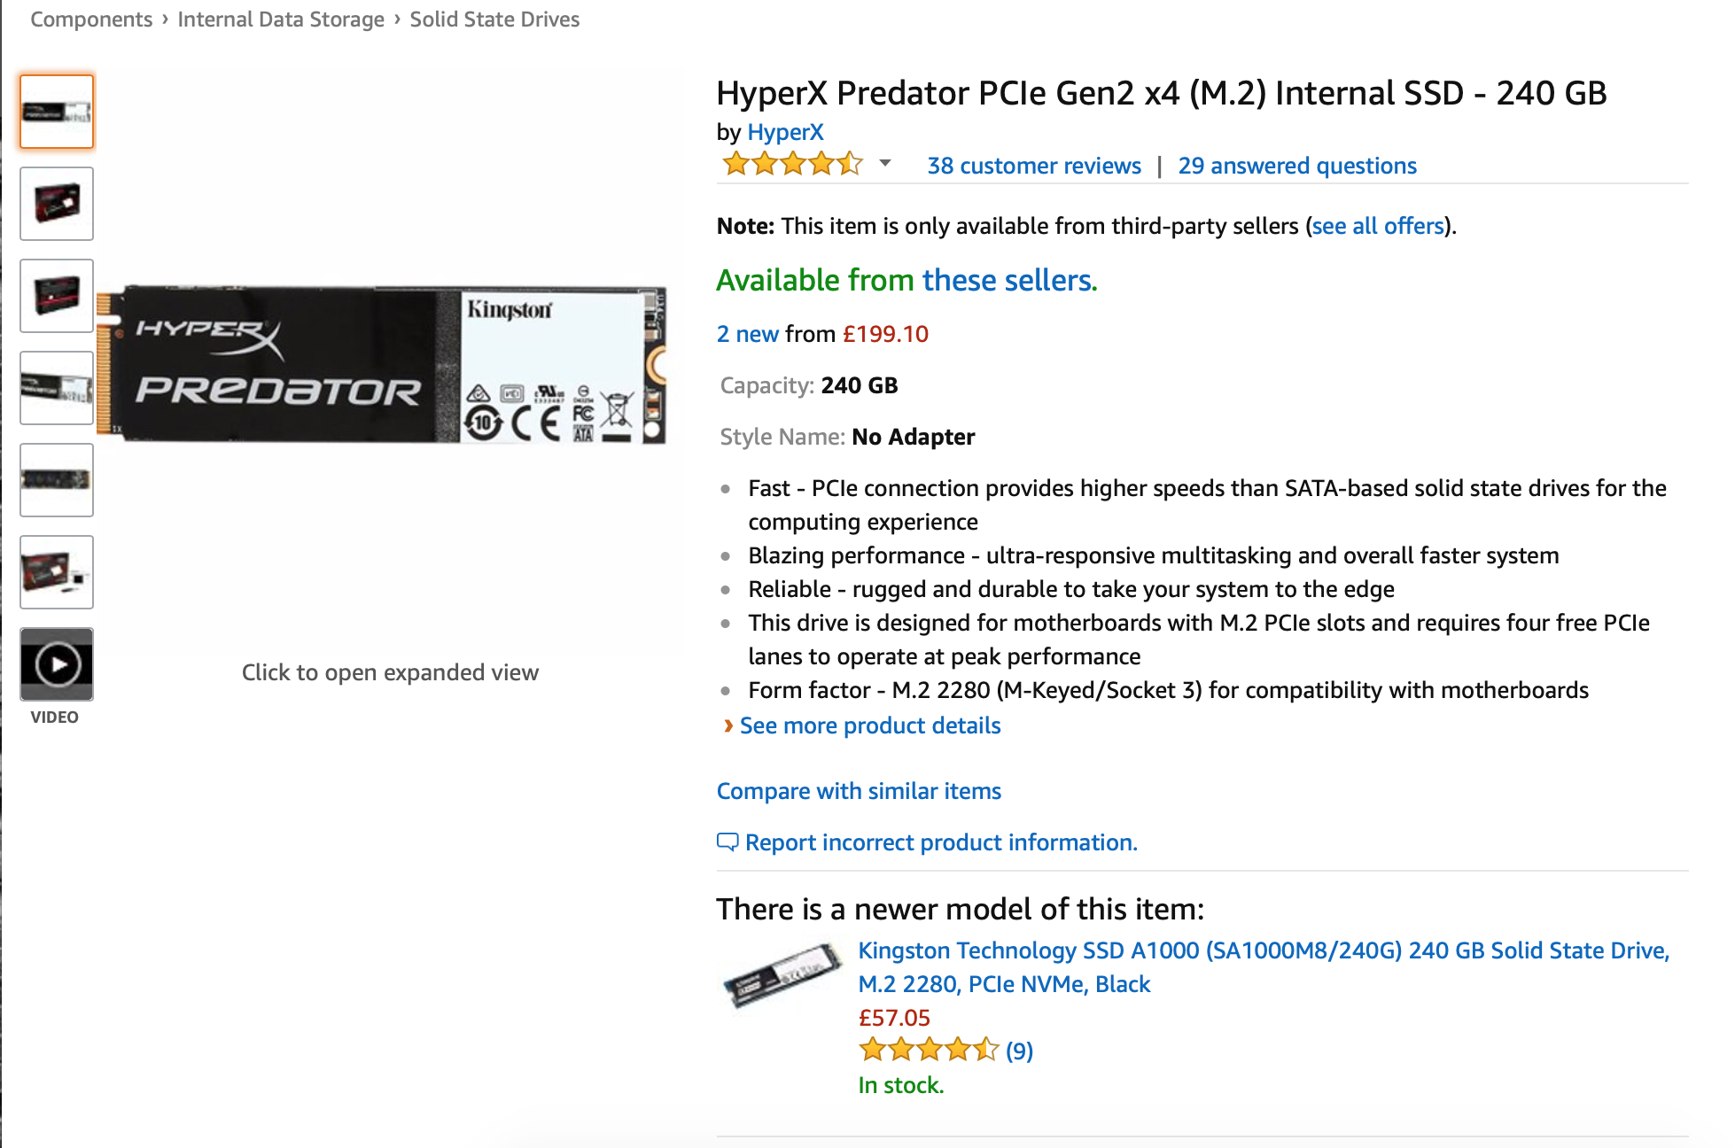
Task: Select the third thumbnail of the packaging
Action: 57,296
